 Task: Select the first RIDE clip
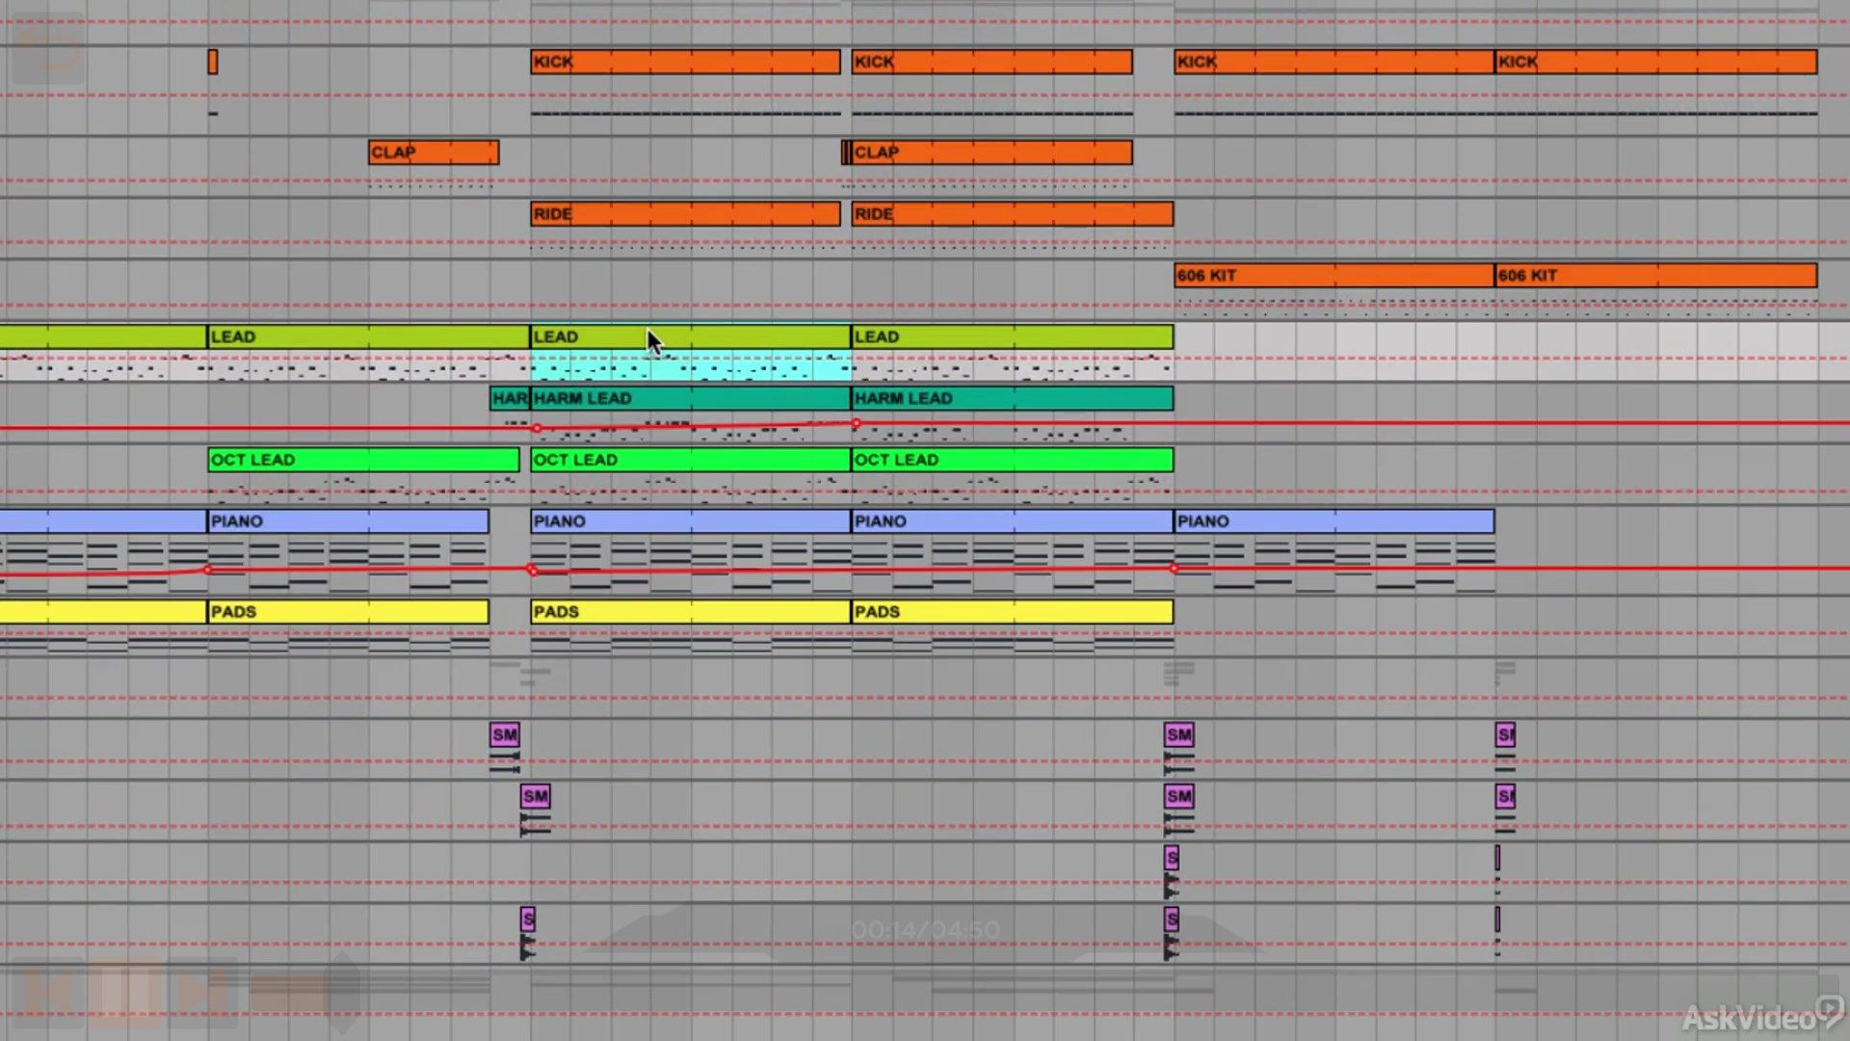(x=685, y=214)
